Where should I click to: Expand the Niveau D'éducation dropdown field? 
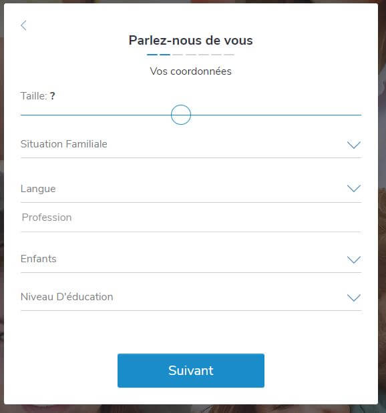coord(191,298)
